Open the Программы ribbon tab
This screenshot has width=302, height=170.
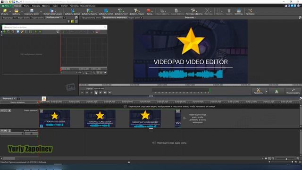click(x=74, y=6)
